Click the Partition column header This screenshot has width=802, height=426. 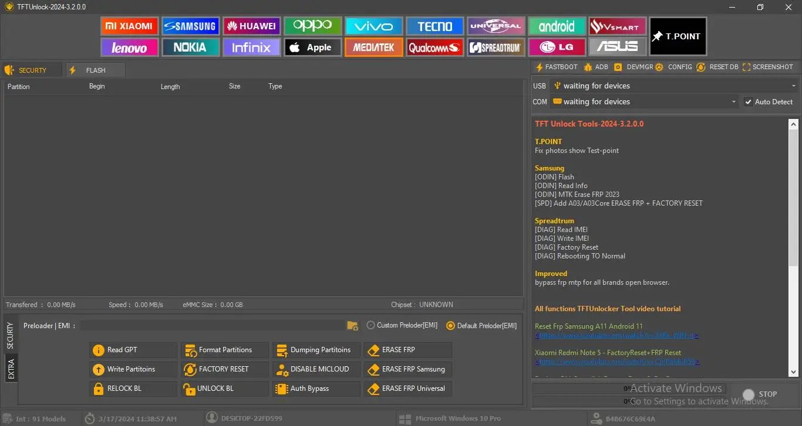pos(19,86)
